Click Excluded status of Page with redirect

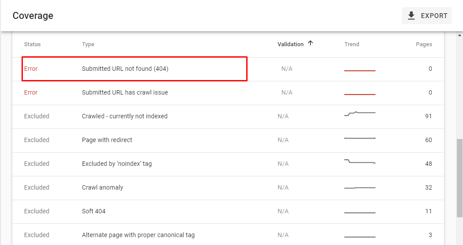click(36, 140)
